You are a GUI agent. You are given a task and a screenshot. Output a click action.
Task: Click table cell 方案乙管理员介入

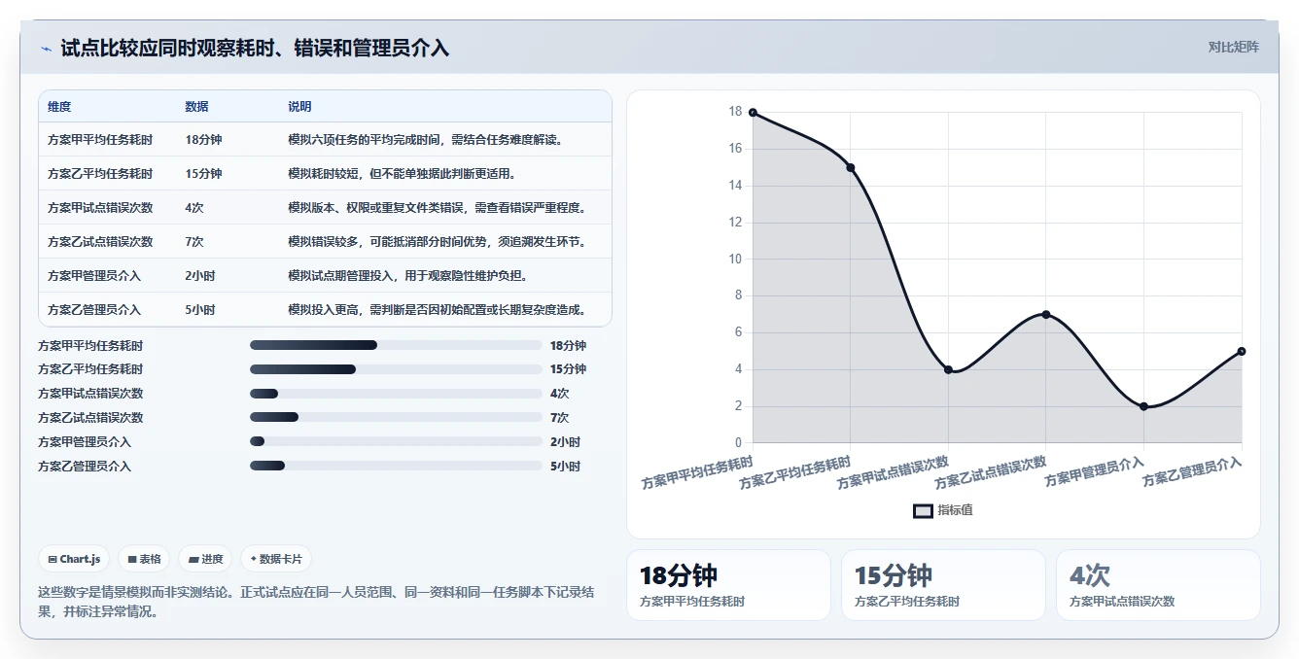[x=94, y=310]
